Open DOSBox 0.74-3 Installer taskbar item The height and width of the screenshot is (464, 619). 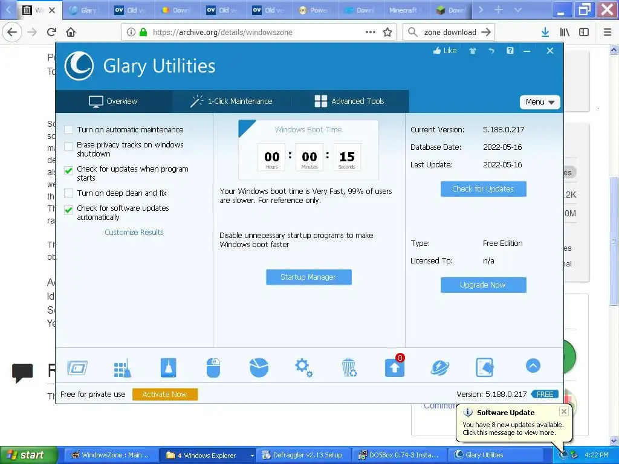pos(400,455)
